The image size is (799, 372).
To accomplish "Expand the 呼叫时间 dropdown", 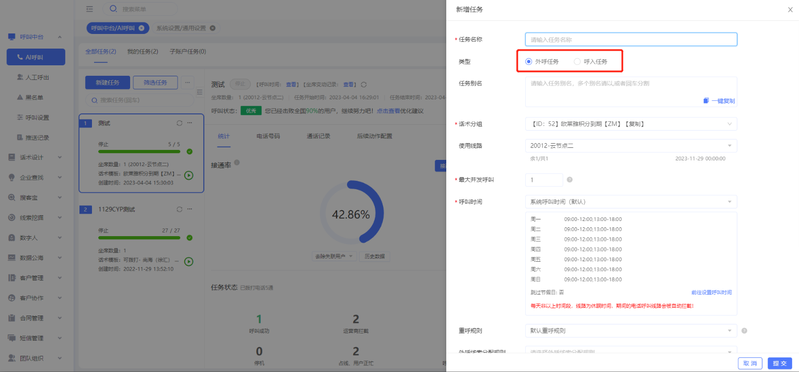I will pos(631,202).
